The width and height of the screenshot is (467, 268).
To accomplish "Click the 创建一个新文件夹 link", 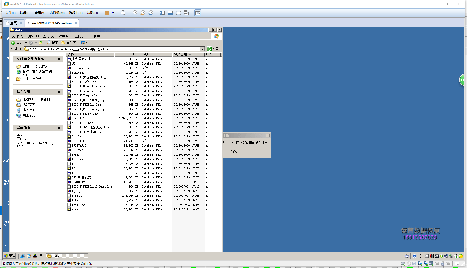I will tap(35, 66).
